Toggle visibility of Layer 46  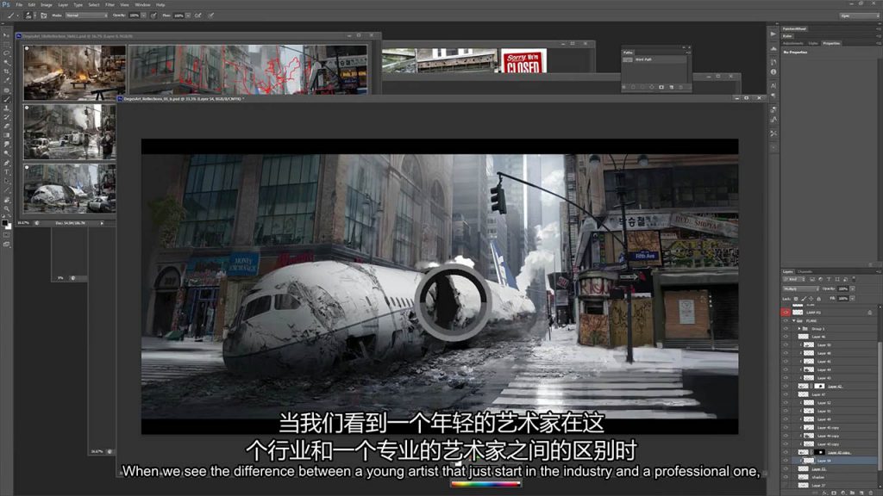[x=786, y=337]
